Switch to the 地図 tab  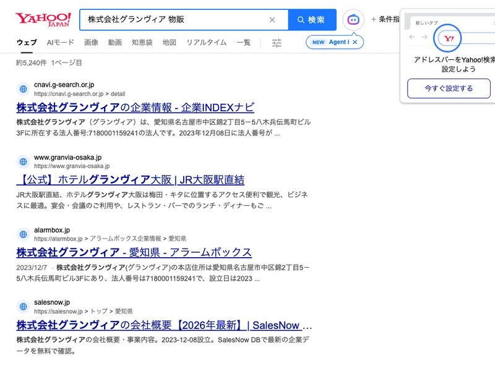click(x=169, y=42)
